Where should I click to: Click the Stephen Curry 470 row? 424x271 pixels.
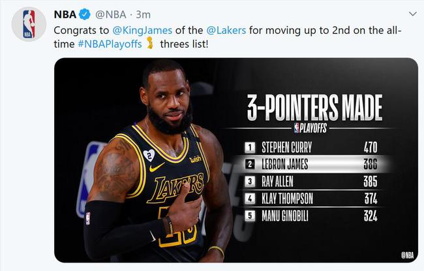coord(312,147)
